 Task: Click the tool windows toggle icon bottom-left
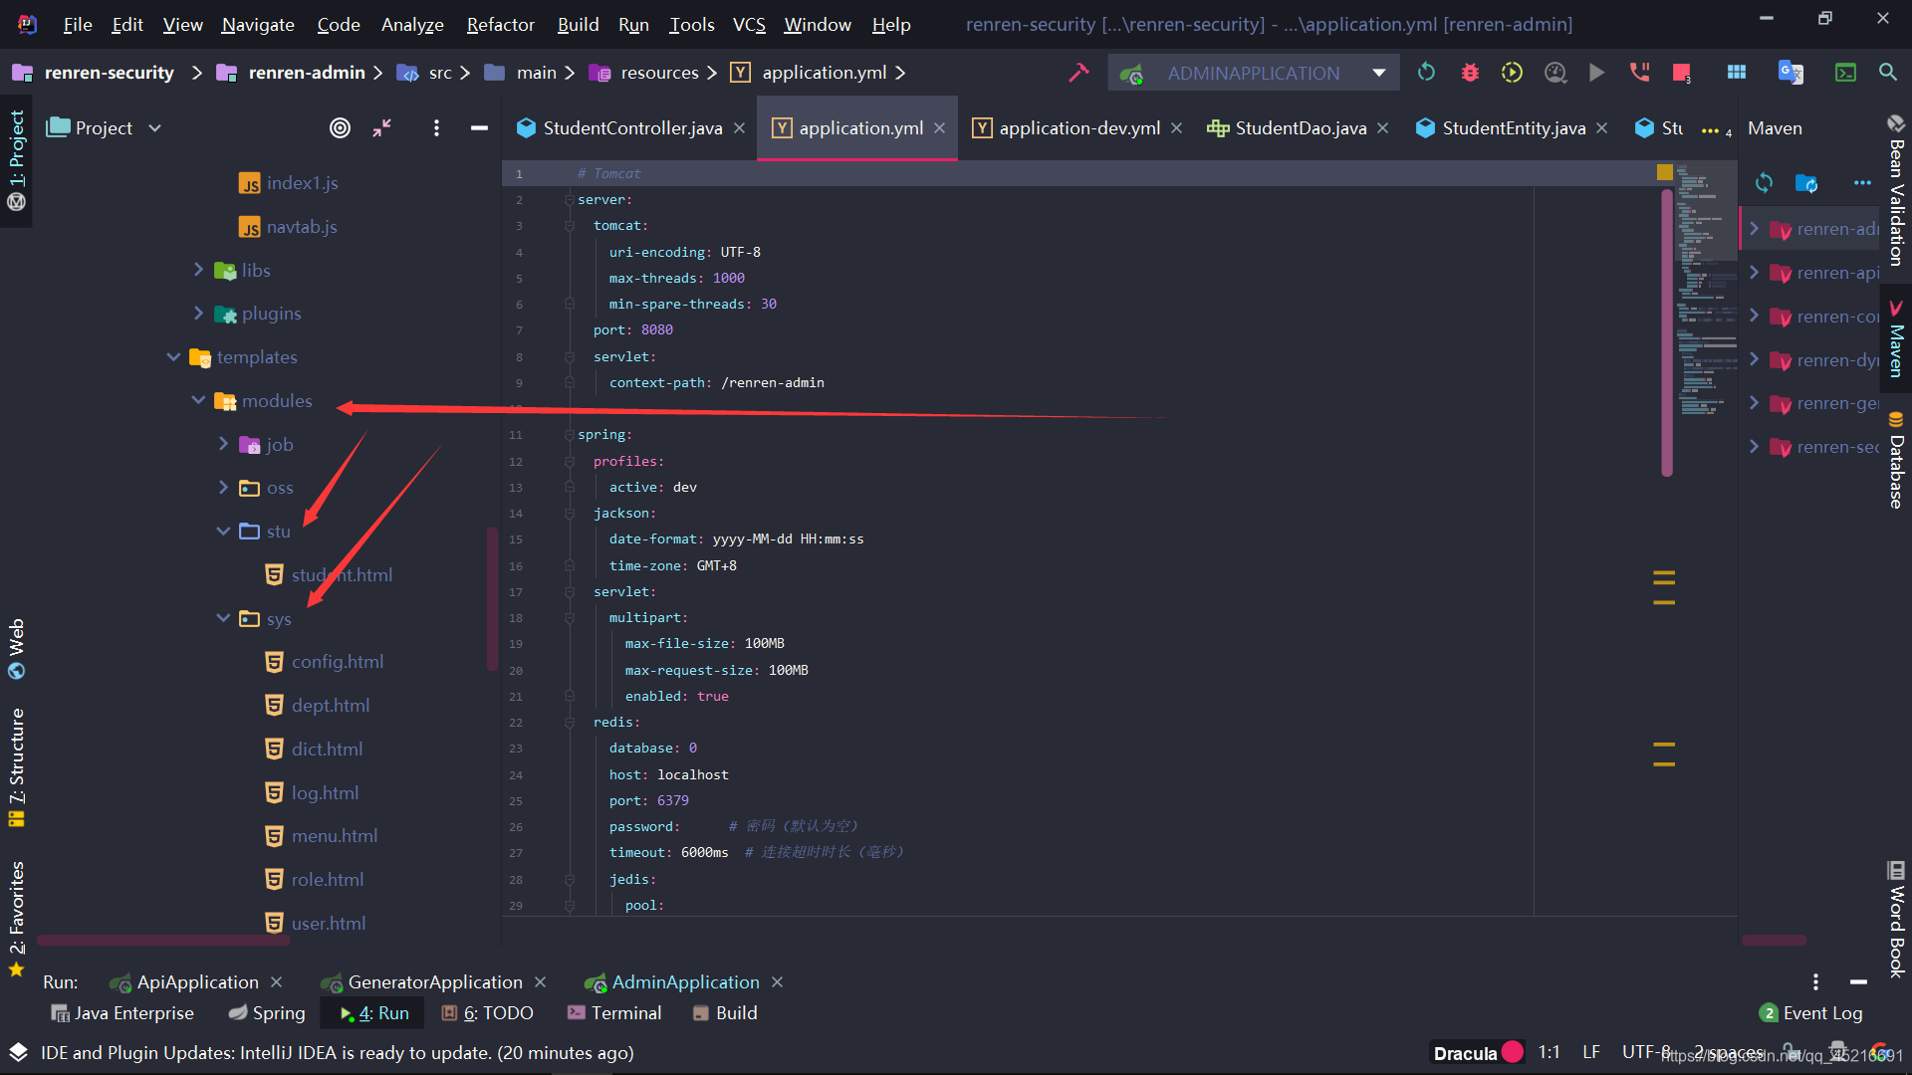18,1052
